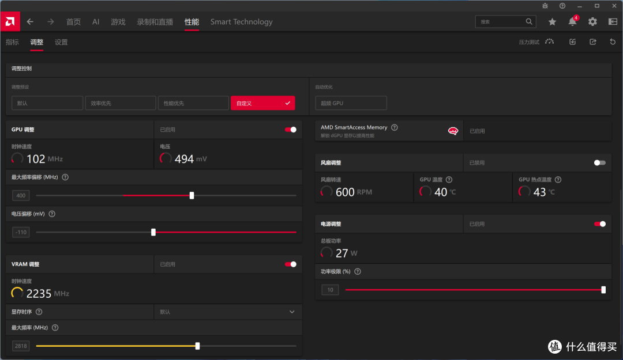Click help icon next to 最大频率 (MHz)
Screen dimensions: 623x360
click(55, 327)
